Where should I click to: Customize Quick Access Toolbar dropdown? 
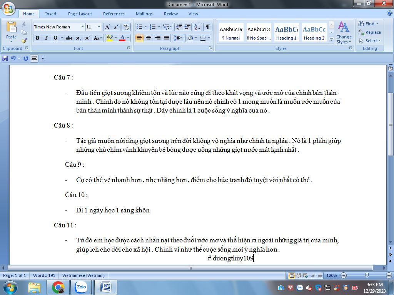tap(43, 58)
